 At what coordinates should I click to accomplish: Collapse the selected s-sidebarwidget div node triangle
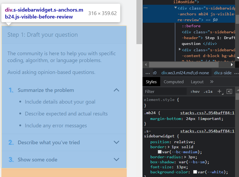coord(176,8)
